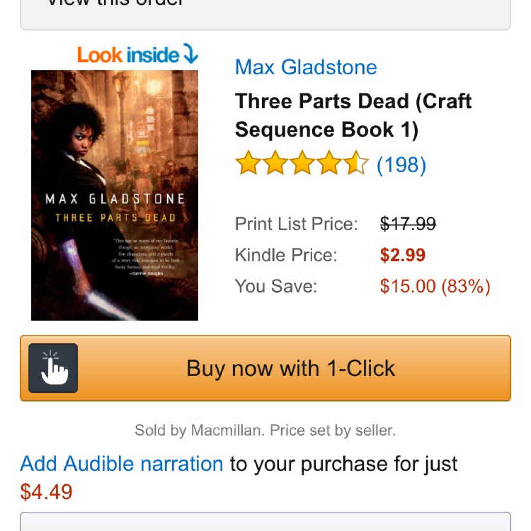
Task: Click the struck-through $17.99 list price
Action: click(408, 224)
